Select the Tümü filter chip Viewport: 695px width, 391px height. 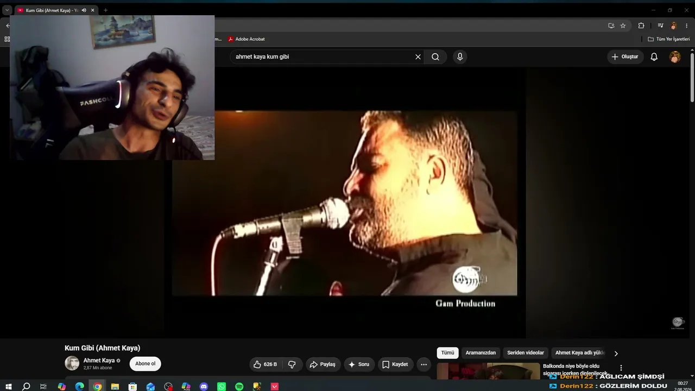447,353
